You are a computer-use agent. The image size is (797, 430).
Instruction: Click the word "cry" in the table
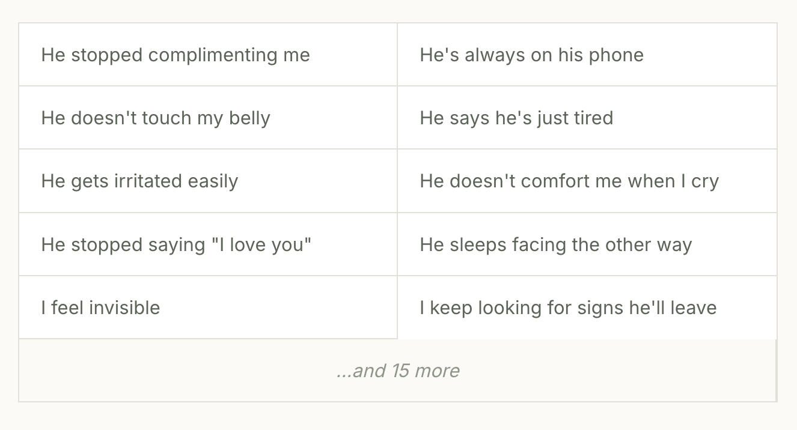tap(705, 182)
